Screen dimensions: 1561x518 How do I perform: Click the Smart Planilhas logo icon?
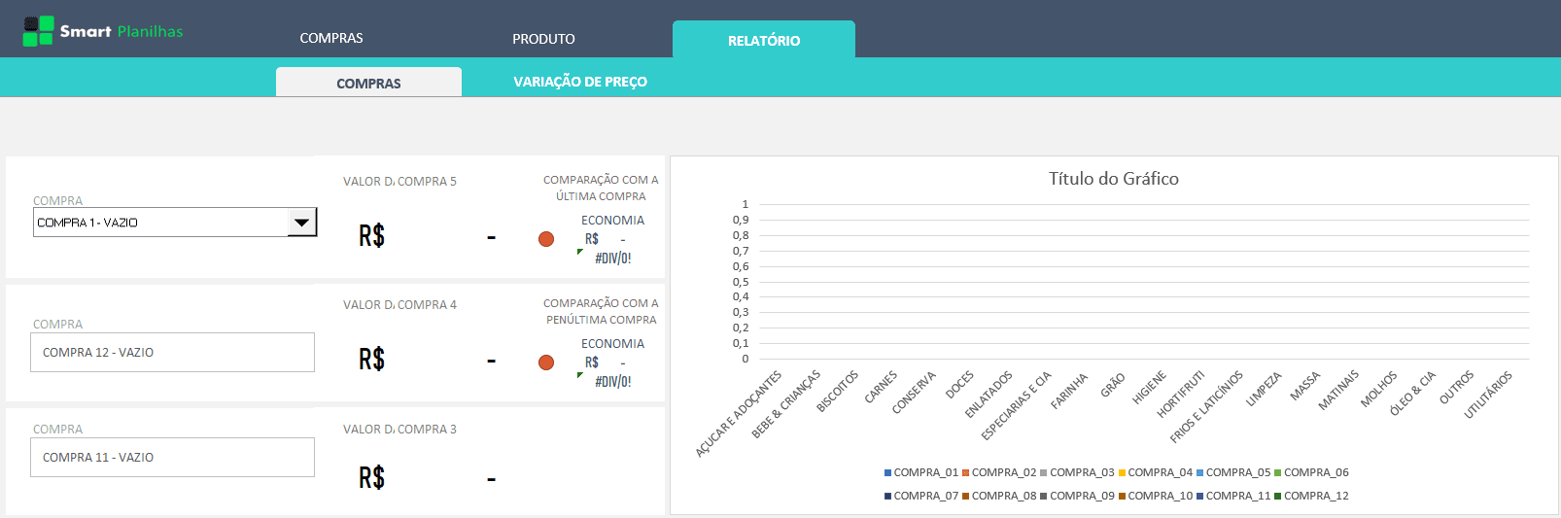point(38,31)
